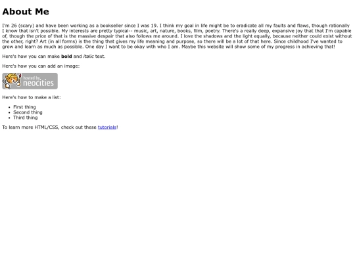Click the bold word "bold"
Viewport: 355px width, 266px height.
(66, 56)
